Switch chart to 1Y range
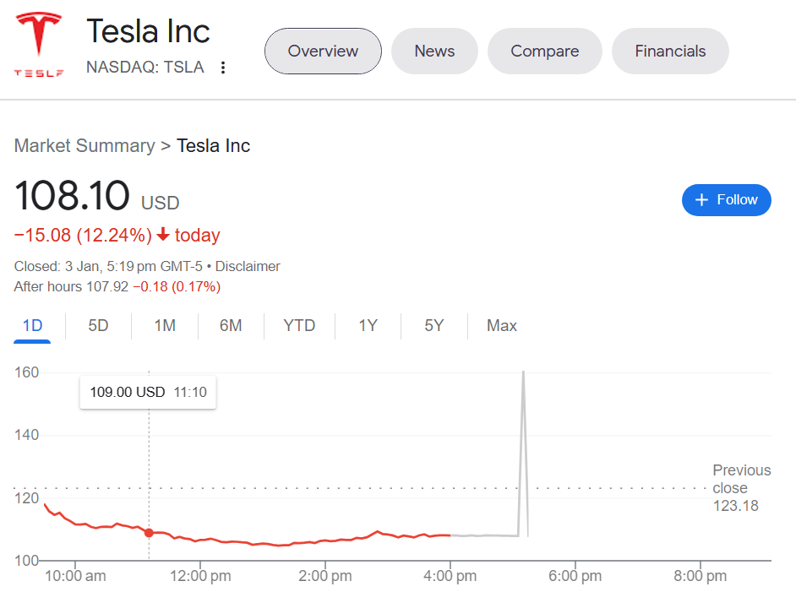The height and width of the screenshot is (592, 796). point(368,326)
